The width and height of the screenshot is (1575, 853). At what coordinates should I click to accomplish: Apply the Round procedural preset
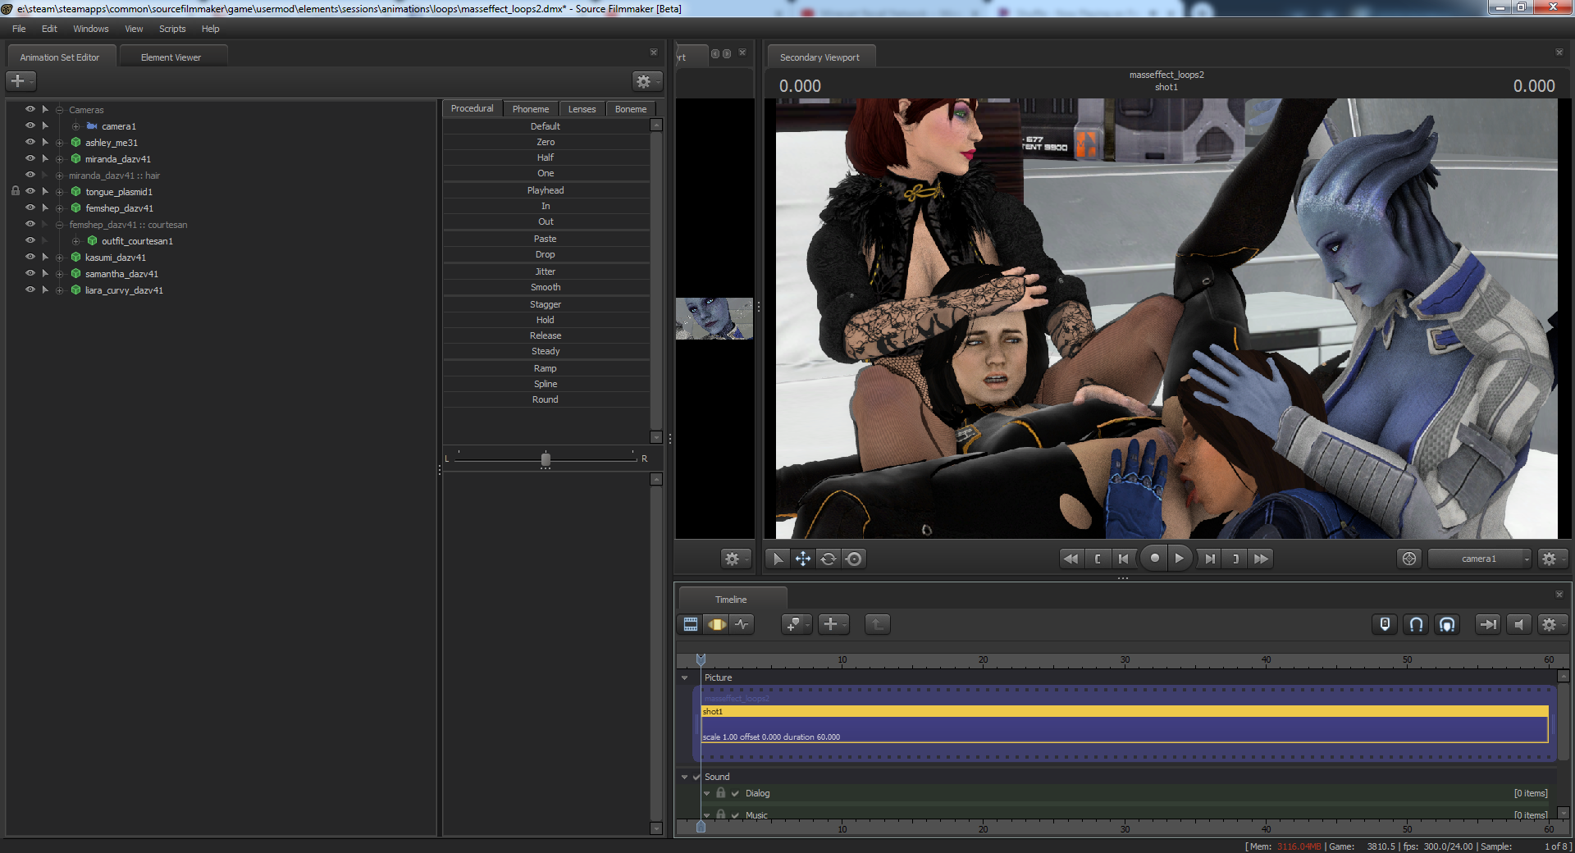pyautogui.click(x=546, y=399)
